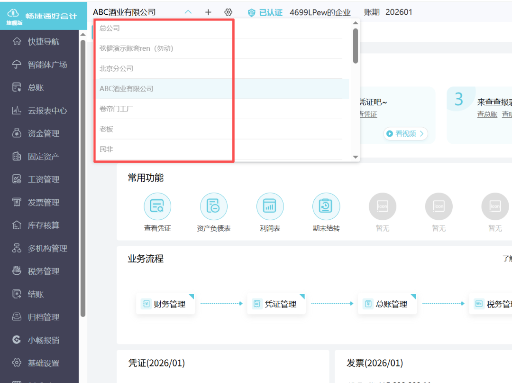Select 固定资产 in the left sidebar
Viewport: 512px width, 383px height.
(39, 156)
